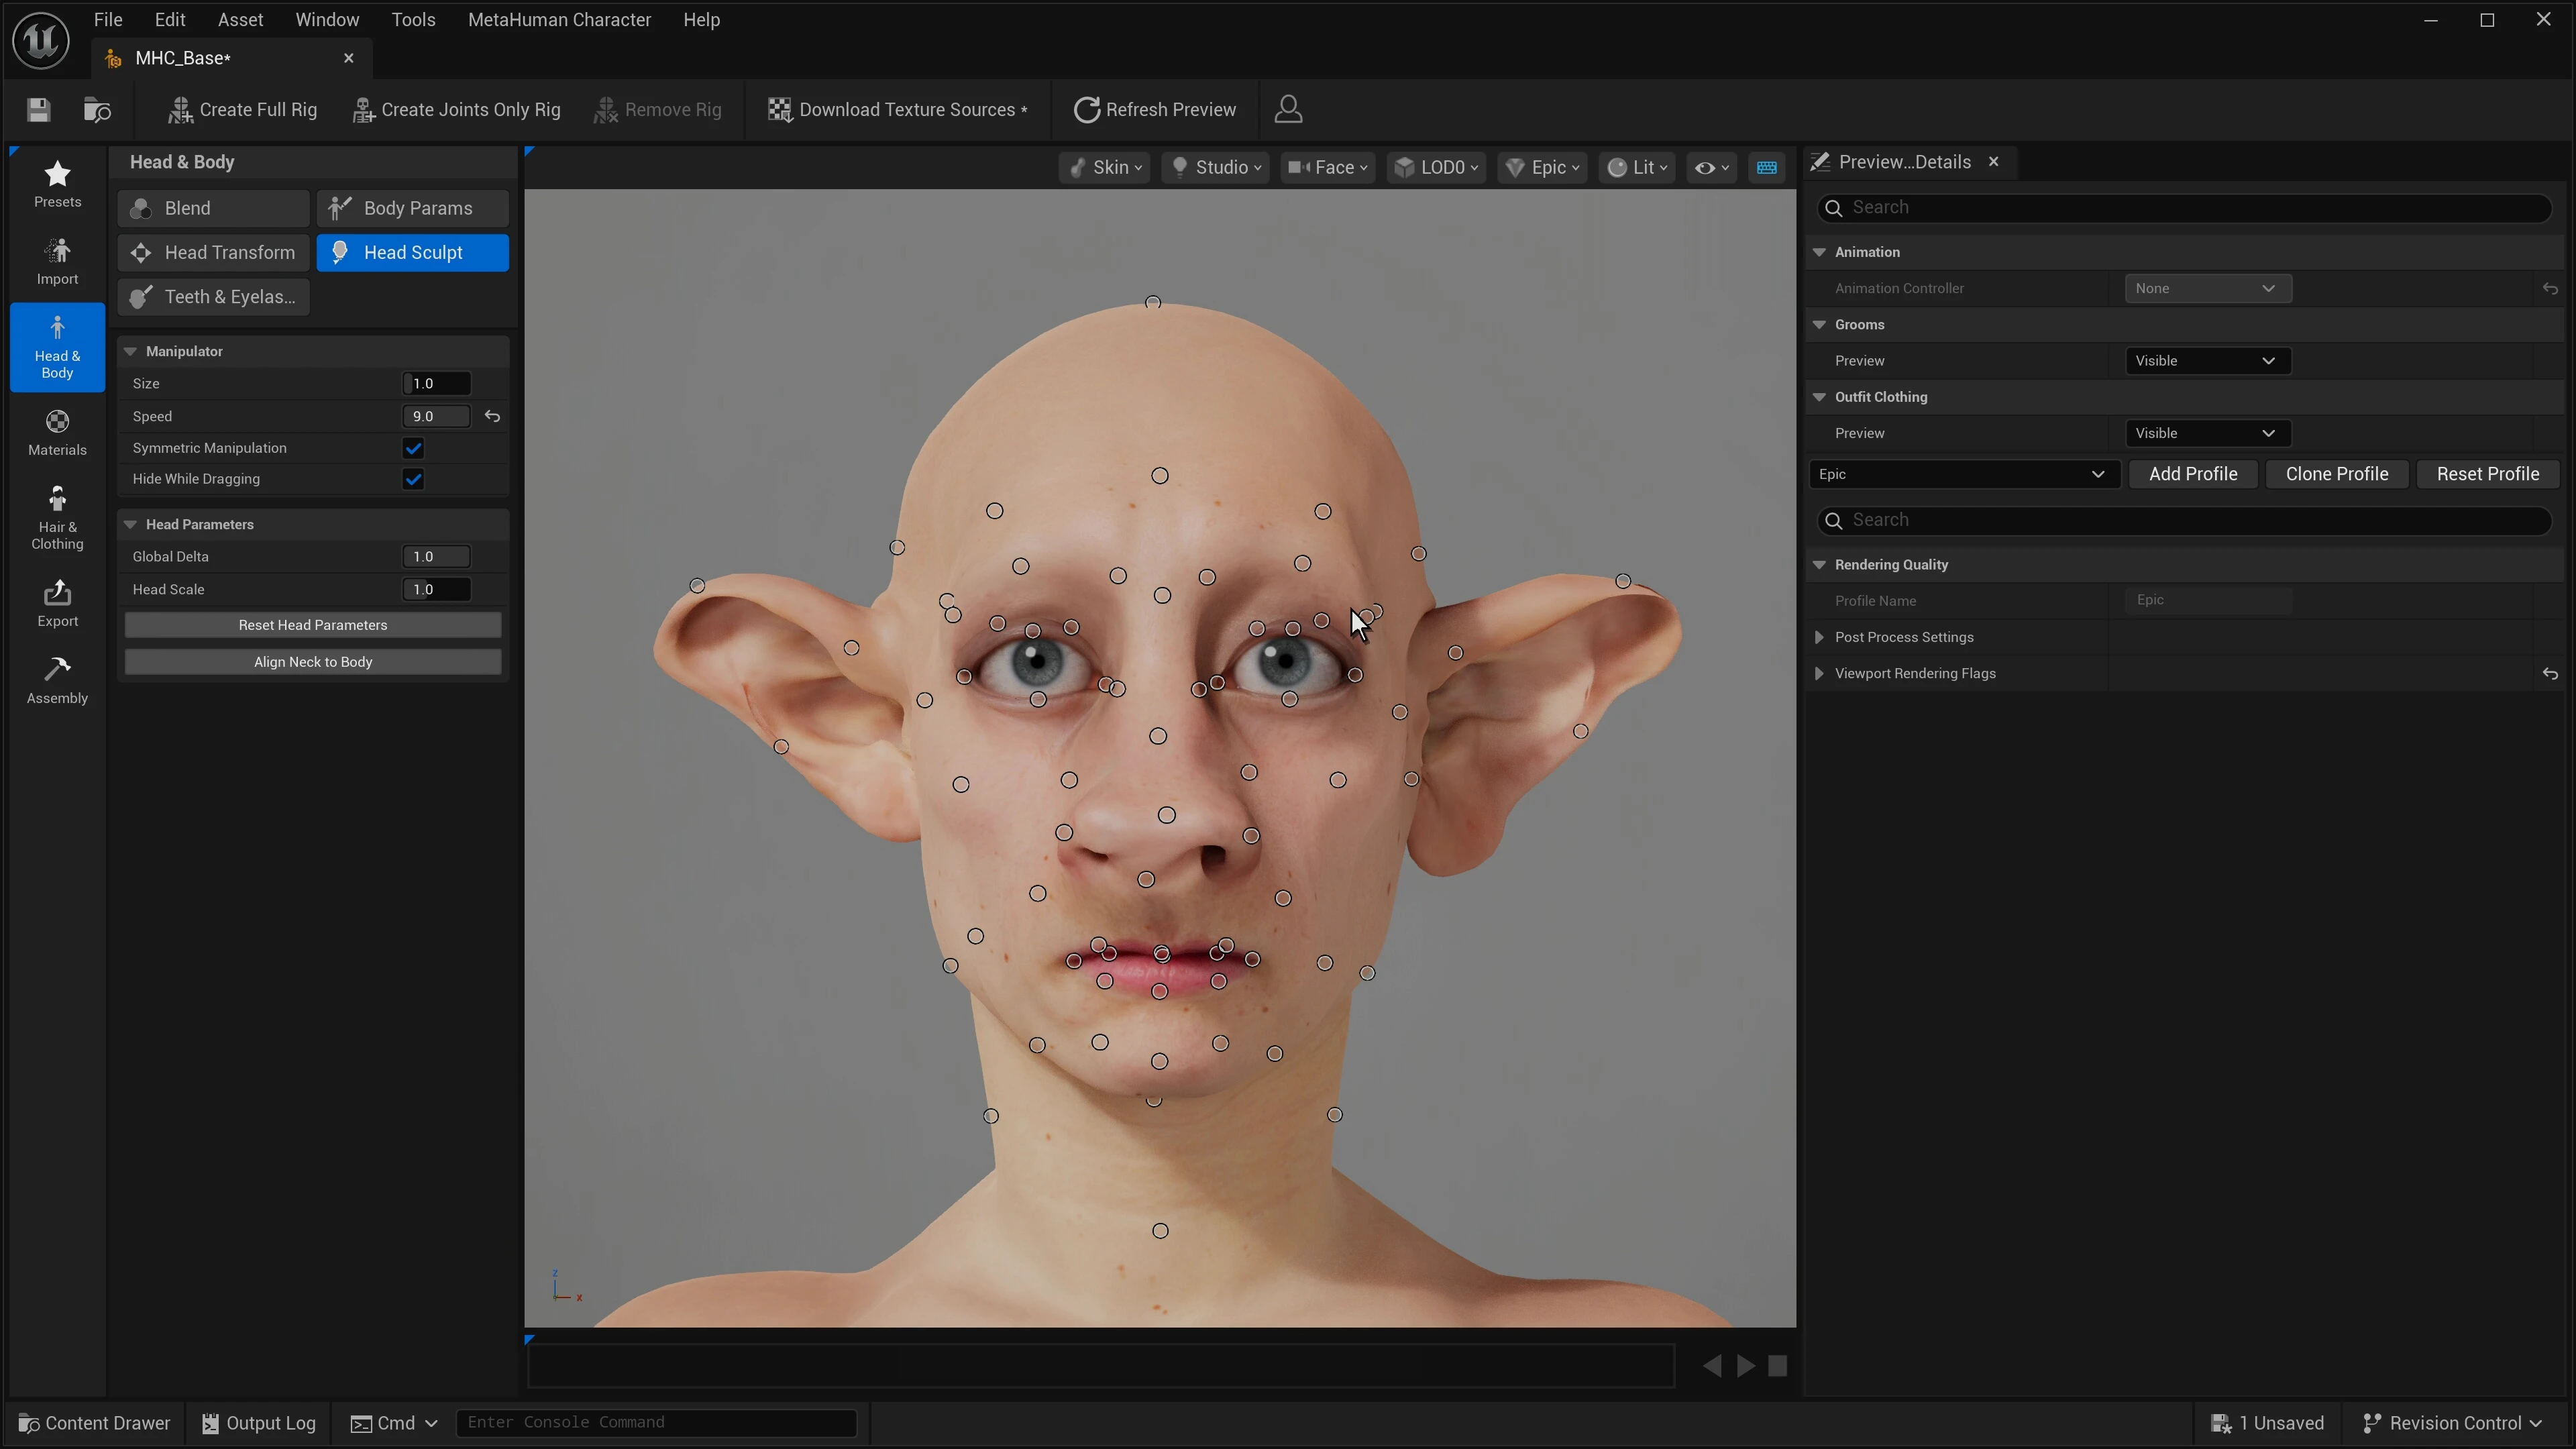This screenshot has height=1449, width=2576.
Task: Click Align Neck to Body button
Action: pyautogui.click(x=313, y=662)
